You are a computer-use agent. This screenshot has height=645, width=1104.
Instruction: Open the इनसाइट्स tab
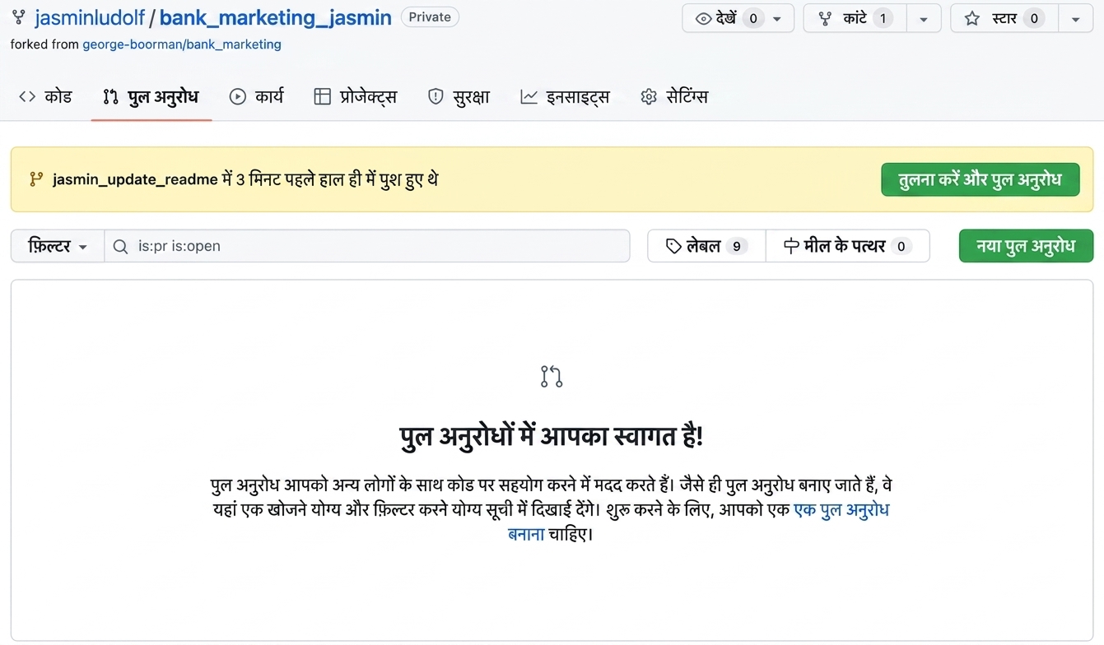coord(565,96)
